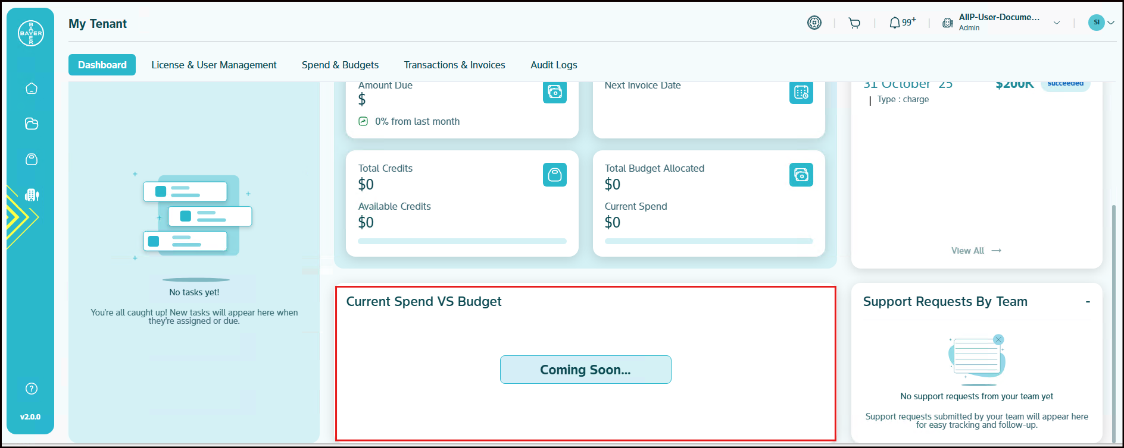
Task: Click the Total Credits card icon
Action: pyautogui.click(x=554, y=175)
